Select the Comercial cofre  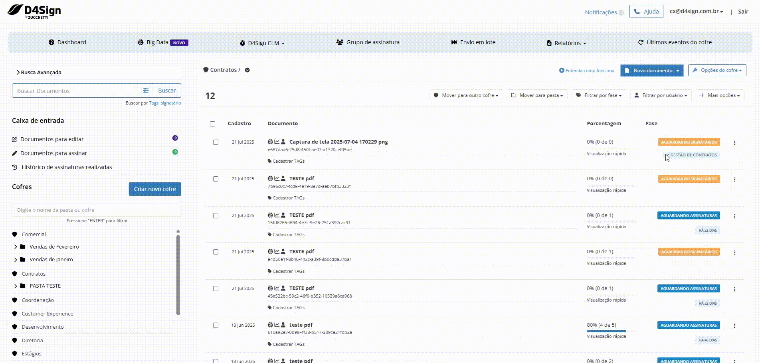pos(34,235)
